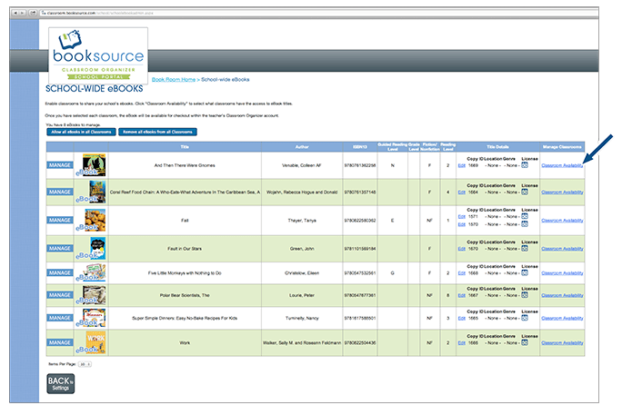Open Classroom Availability for Fault in Our Stars

coord(562,249)
